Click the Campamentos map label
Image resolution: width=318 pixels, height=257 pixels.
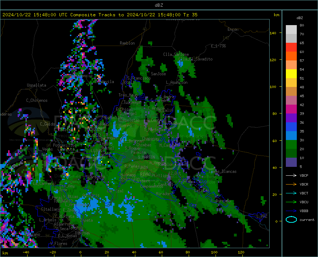click(x=152, y=186)
